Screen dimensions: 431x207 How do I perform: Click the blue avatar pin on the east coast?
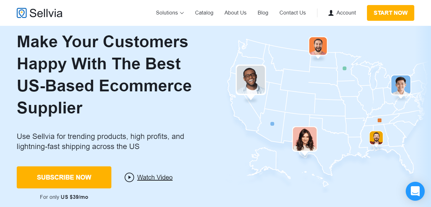coord(400,84)
